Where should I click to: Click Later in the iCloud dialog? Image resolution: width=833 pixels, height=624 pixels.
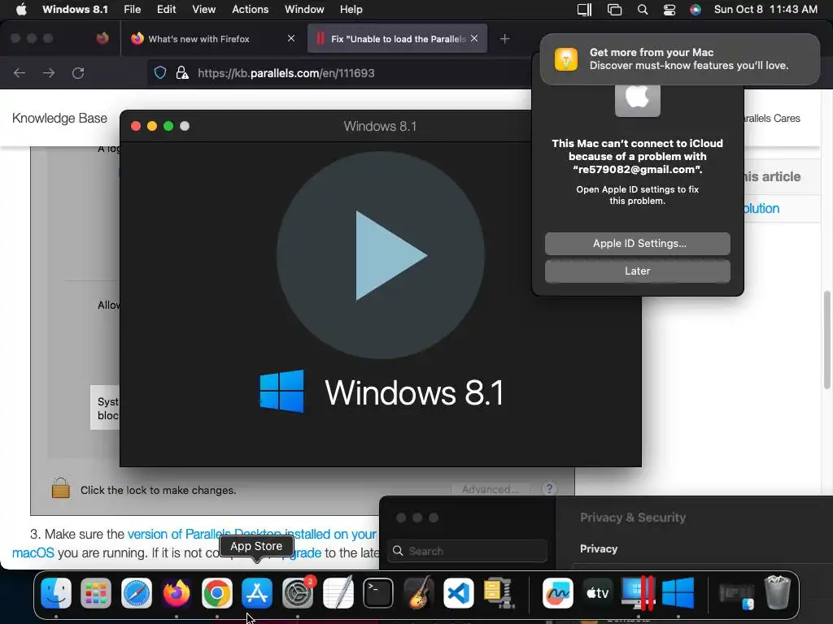pos(637,271)
